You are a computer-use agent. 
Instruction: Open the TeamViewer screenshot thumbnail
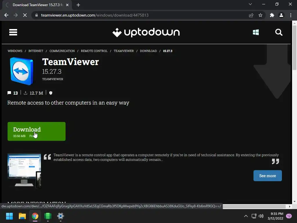[x=24, y=170]
